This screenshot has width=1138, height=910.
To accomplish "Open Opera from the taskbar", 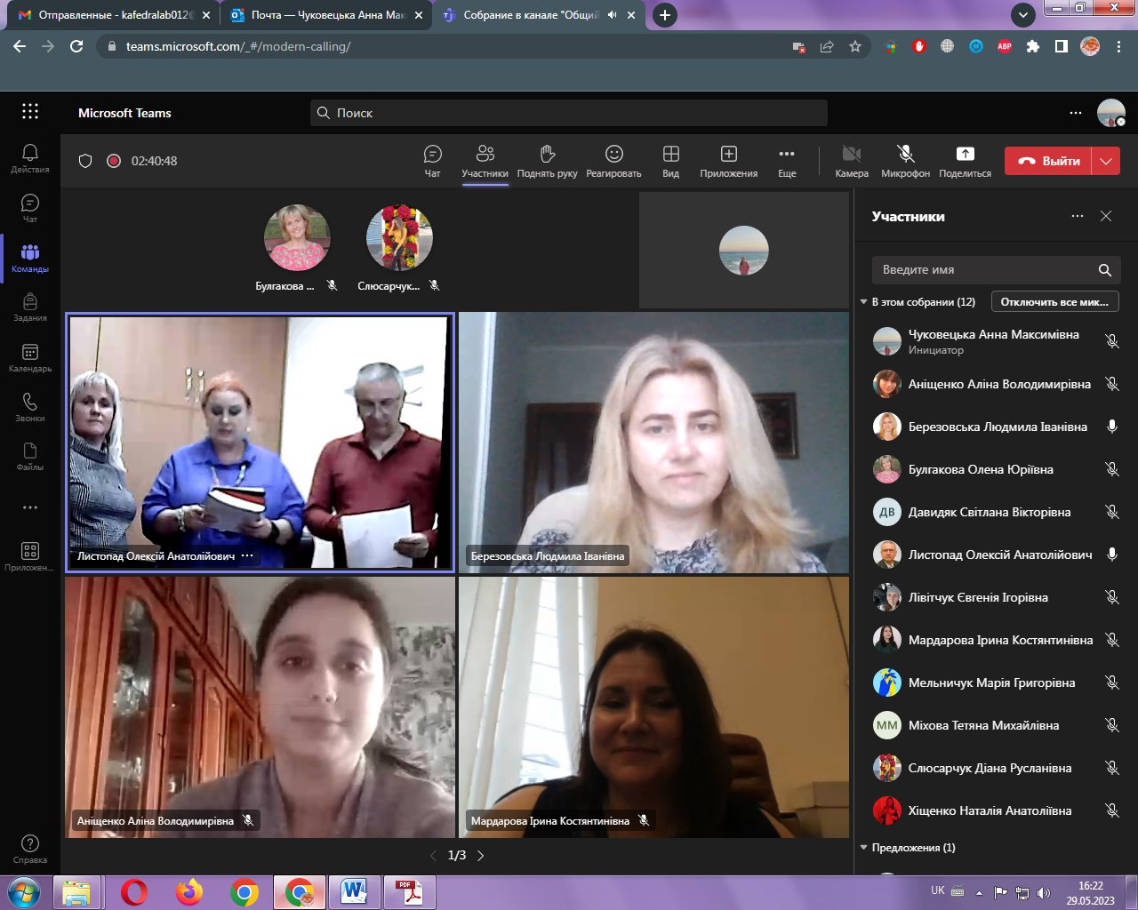I will click(134, 892).
